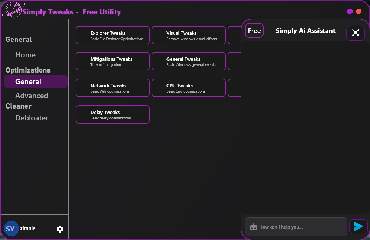Click the red circle window button

point(359,11)
